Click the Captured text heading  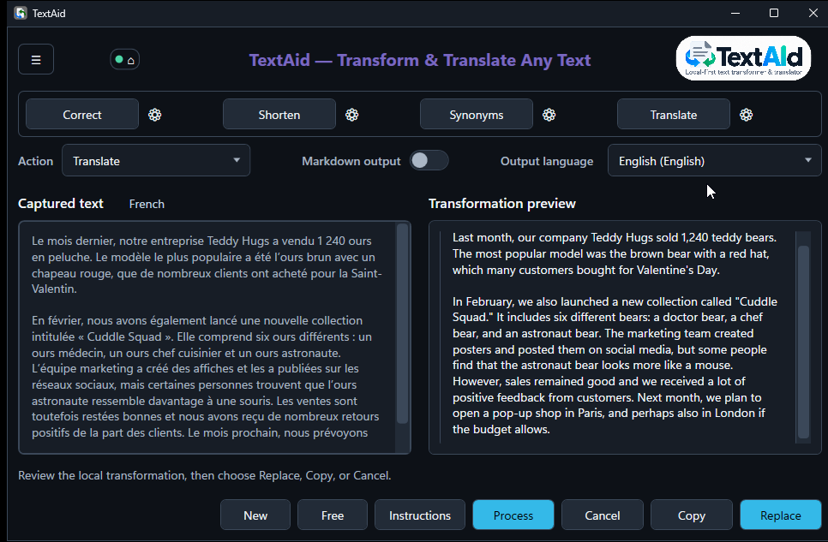click(61, 204)
